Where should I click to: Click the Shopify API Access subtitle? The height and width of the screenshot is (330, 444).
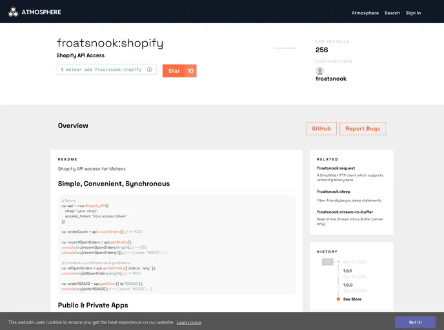pos(81,55)
